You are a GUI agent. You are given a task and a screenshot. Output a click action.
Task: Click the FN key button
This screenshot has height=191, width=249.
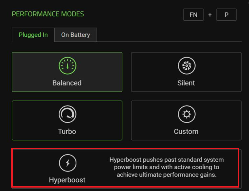194,15
